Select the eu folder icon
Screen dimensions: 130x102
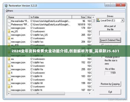pos(9,59)
